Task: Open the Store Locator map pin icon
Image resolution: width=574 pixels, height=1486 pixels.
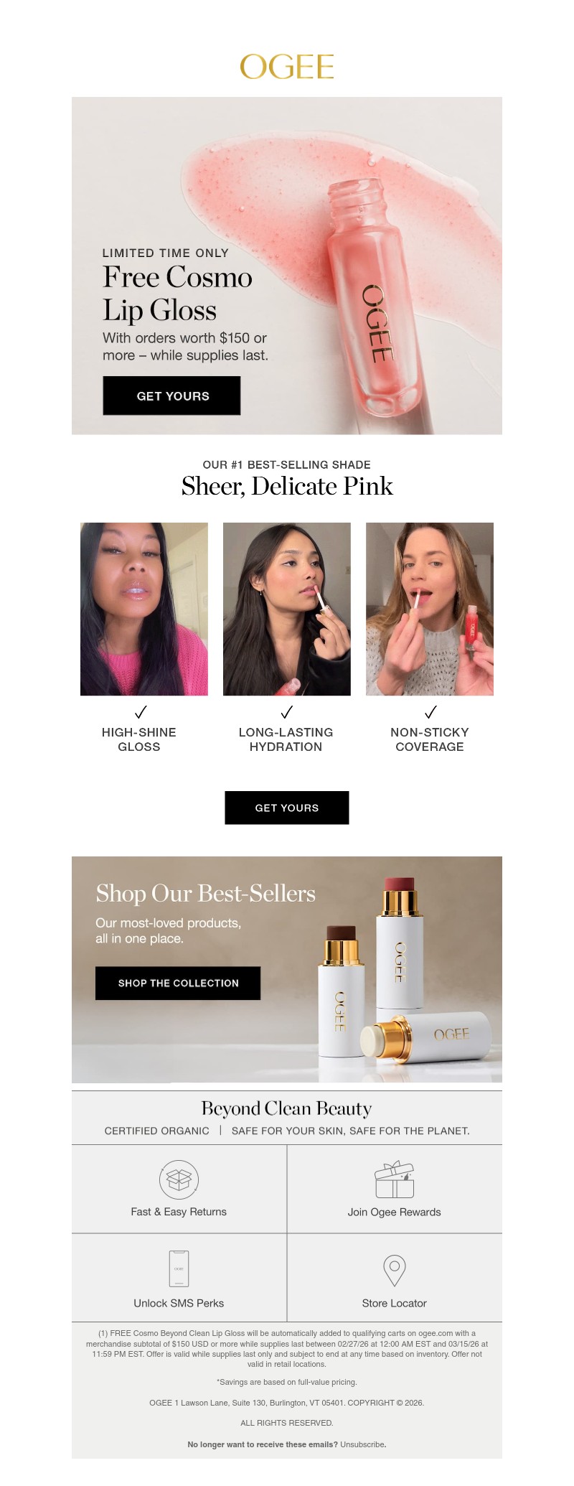Action: pos(395,1270)
